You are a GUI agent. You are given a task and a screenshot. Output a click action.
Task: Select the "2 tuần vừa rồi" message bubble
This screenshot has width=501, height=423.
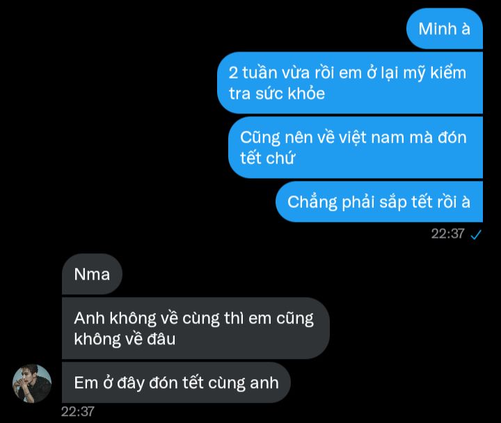click(350, 83)
